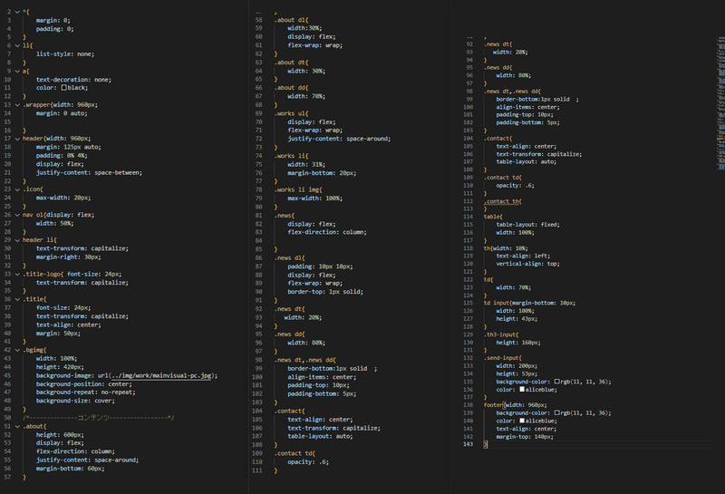
Task: Follow the mainvisual-pc.jpg url link
Action: click(161, 375)
